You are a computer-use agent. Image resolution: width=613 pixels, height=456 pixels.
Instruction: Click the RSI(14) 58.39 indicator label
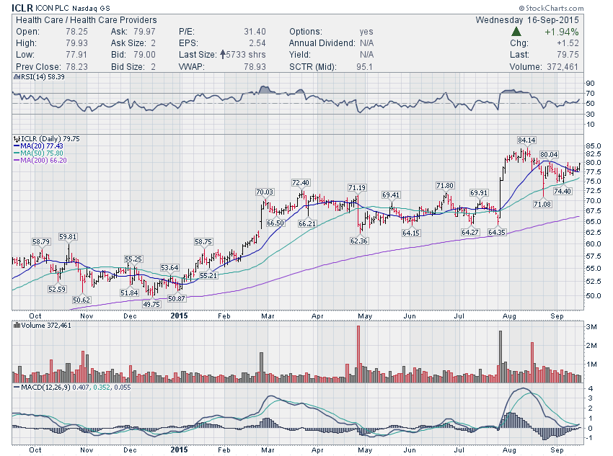(x=39, y=77)
